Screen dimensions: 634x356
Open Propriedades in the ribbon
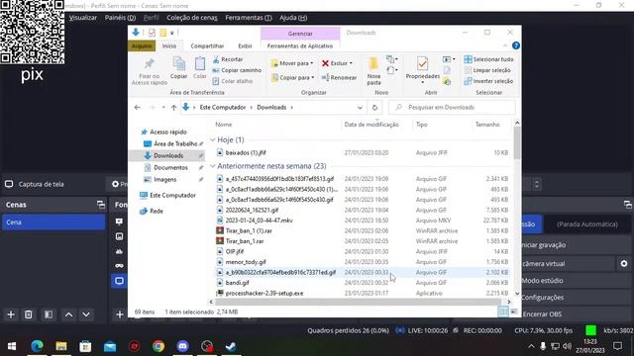(x=423, y=70)
